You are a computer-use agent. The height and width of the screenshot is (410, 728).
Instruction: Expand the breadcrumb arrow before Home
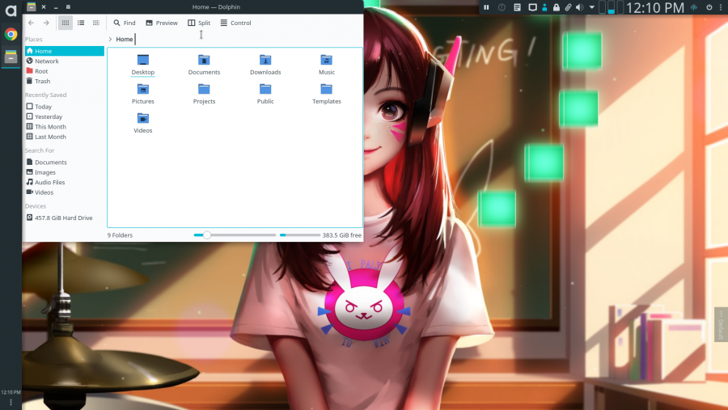pos(110,40)
